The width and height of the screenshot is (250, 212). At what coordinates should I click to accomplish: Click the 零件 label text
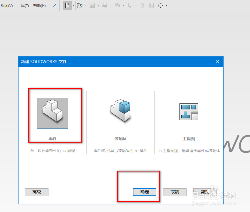click(53, 139)
